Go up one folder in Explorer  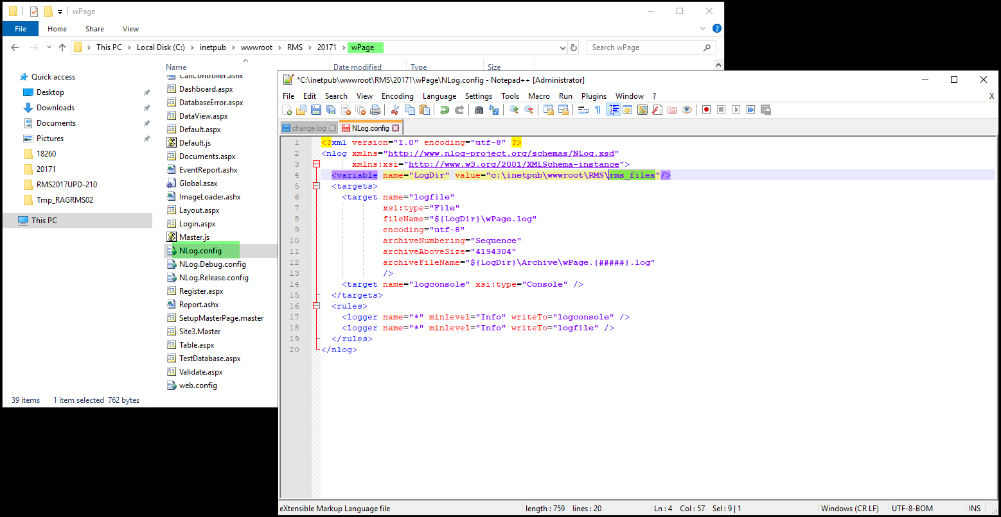point(62,47)
